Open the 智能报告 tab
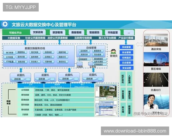 (x=94, y=32)
